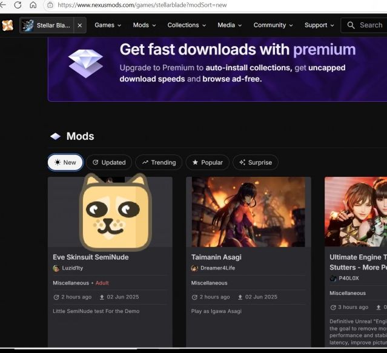
Task: View author Luzid1ty's profile
Action: tap(72, 268)
